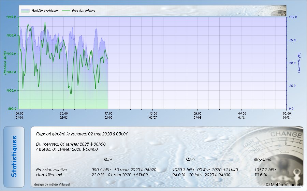Image resolution: width=307 pixels, height=191 pixels.
Task: Click the 1000.0 pressure axis value
Action: tap(11, 91)
